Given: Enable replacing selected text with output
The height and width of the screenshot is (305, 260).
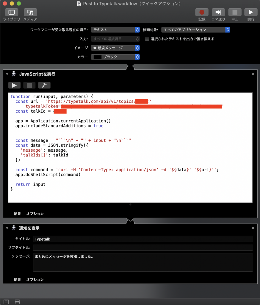Looking at the screenshot, I should click(x=147, y=39).
